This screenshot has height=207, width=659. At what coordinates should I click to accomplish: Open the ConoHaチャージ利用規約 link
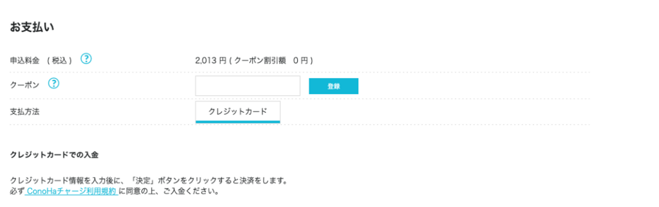(x=71, y=191)
